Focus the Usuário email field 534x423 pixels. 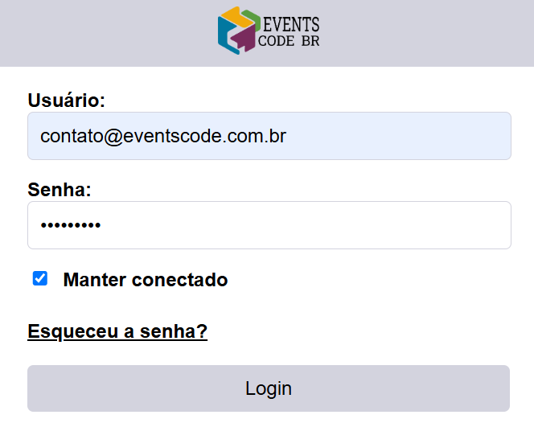tap(269, 136)
